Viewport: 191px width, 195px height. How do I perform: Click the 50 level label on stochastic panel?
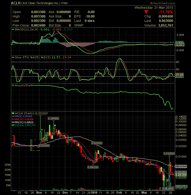(x=178, y=69)
